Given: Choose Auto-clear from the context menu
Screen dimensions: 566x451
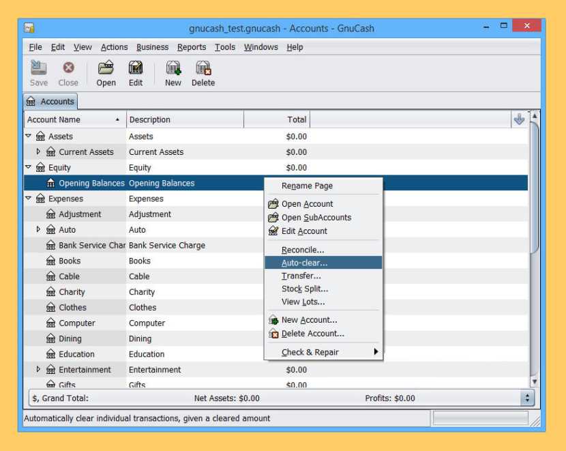Looking at the screenshot, I should pyautogui.click(x=304, y=263).
